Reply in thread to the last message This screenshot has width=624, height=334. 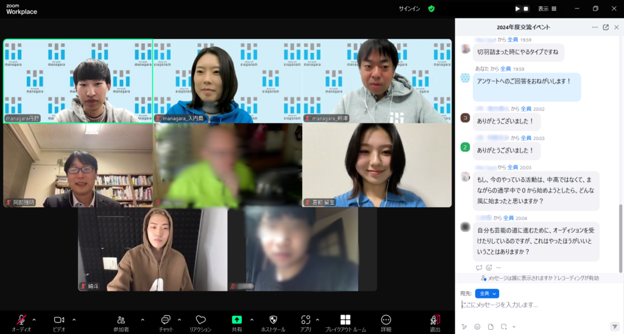pyautogui.click(x=479, y=268)
